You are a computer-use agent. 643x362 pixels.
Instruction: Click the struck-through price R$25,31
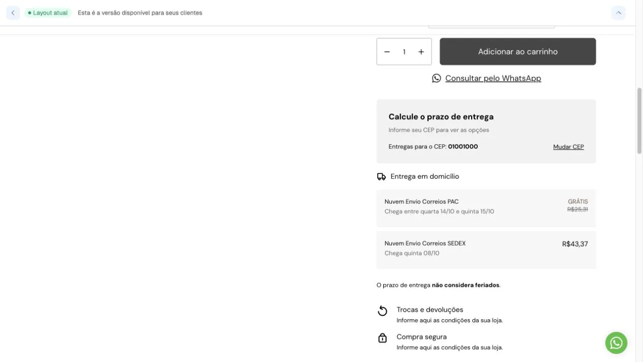[577, 209]
